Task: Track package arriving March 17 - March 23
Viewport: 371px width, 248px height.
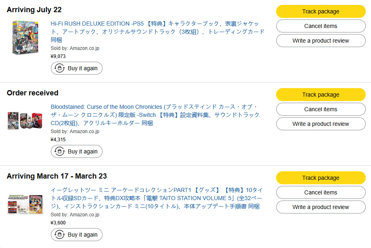Action: pos(321,178)
